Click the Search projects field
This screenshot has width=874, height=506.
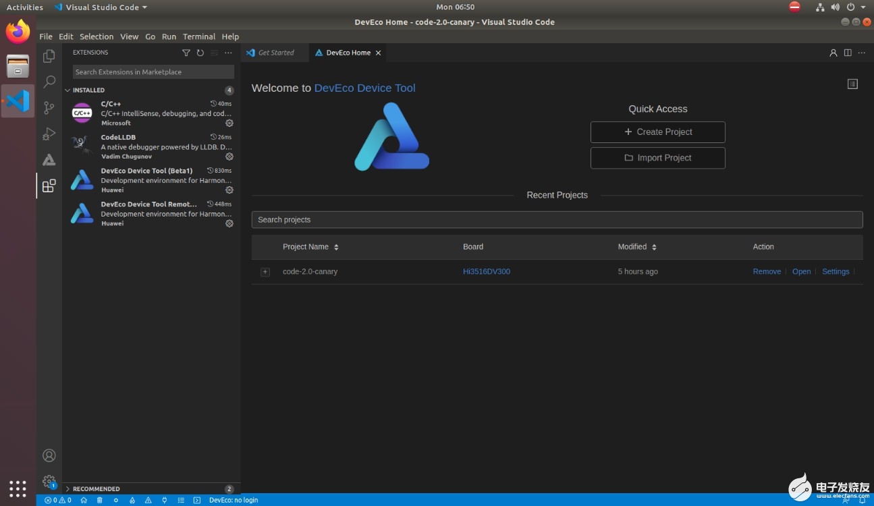(557, 220)
